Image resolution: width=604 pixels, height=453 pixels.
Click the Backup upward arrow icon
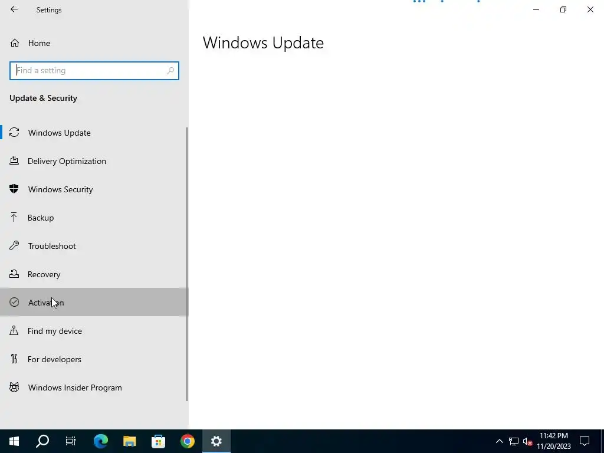[x=14, y=217]
